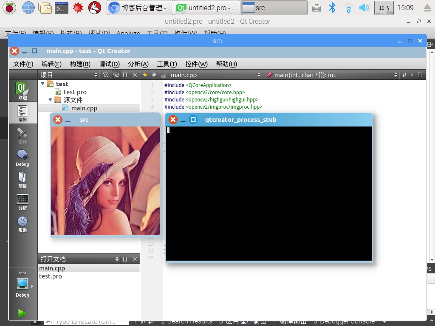435x326 pixels.
Task: Go back with the yellow arrow
Action: click(x=145, y=75)
